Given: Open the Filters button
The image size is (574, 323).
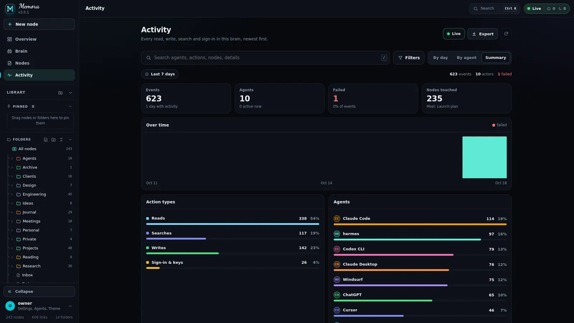Looking at the screenshot, I should pyautogui.click(x=409, y=58).
